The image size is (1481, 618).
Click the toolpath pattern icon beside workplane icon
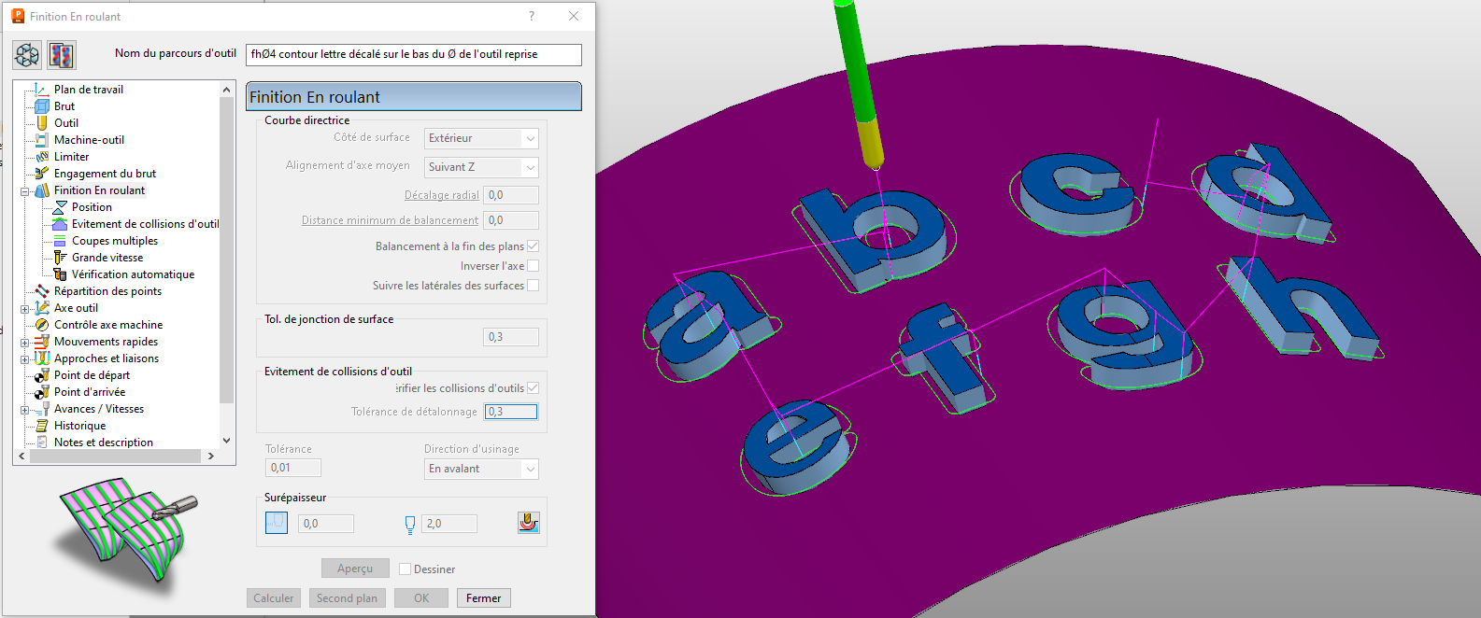click(62, 55)
